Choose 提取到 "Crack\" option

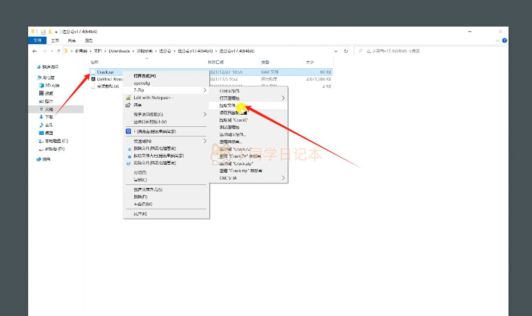tap(234, 120)
